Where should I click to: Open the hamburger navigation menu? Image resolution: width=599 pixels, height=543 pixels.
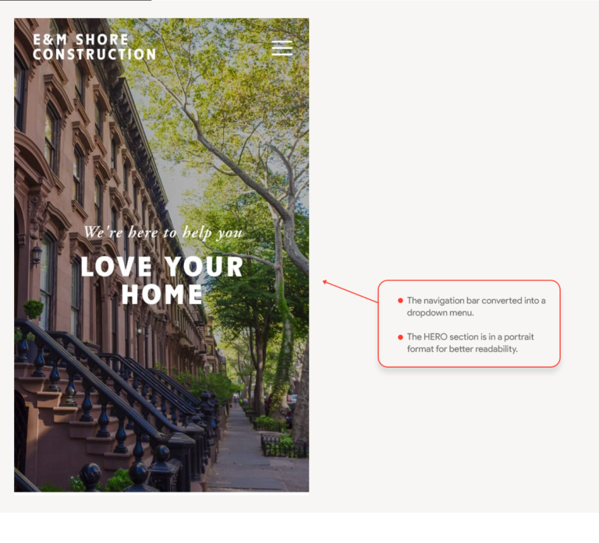(x=282, y=48)
